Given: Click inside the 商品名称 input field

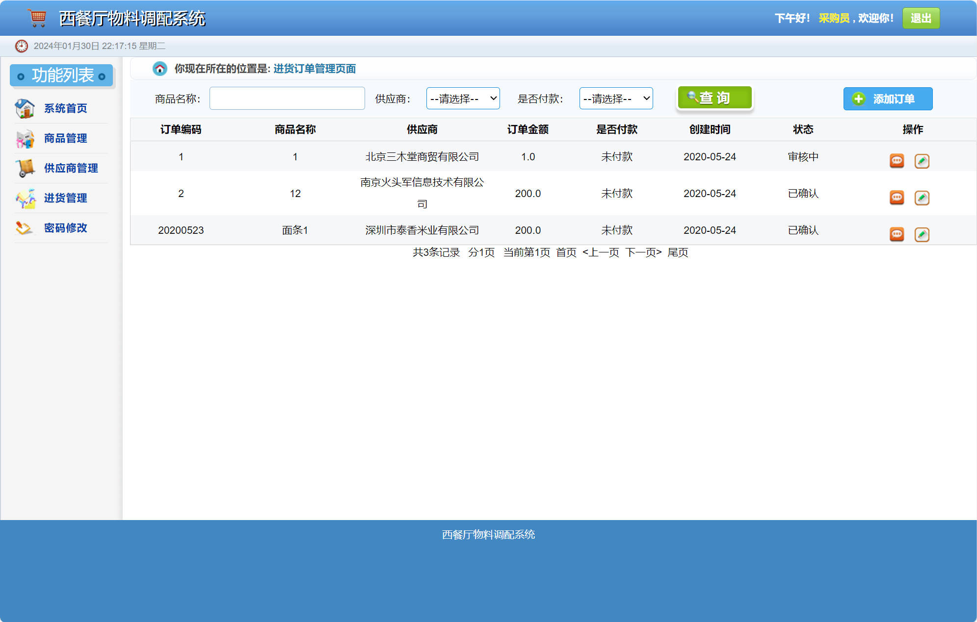Looking at the screenshot, I should point(287,98).
